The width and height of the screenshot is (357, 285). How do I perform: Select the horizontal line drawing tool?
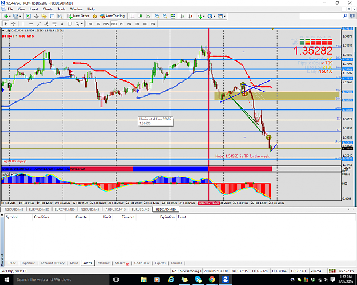[31, 23]
